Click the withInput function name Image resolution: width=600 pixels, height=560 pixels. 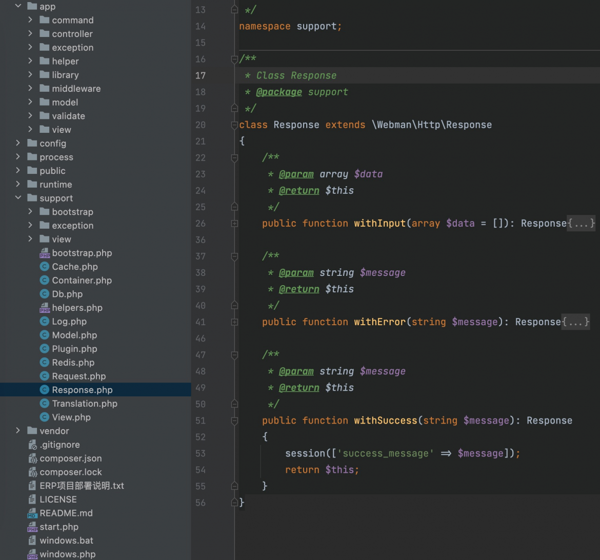pyautogui.click(x=380, y=223)
